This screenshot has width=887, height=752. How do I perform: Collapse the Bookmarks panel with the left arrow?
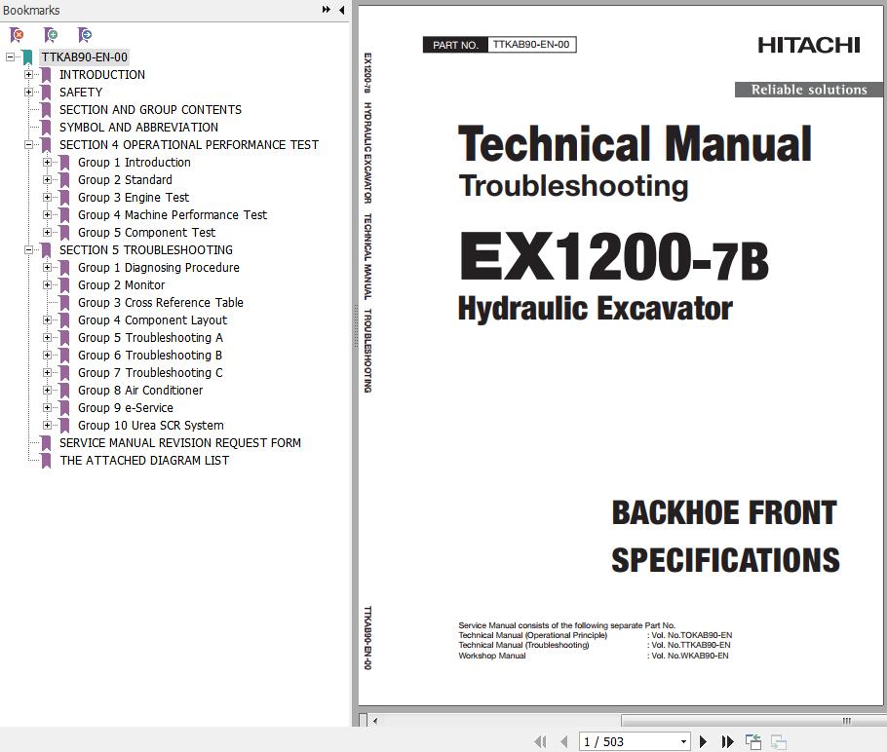[x=342, y=10]
